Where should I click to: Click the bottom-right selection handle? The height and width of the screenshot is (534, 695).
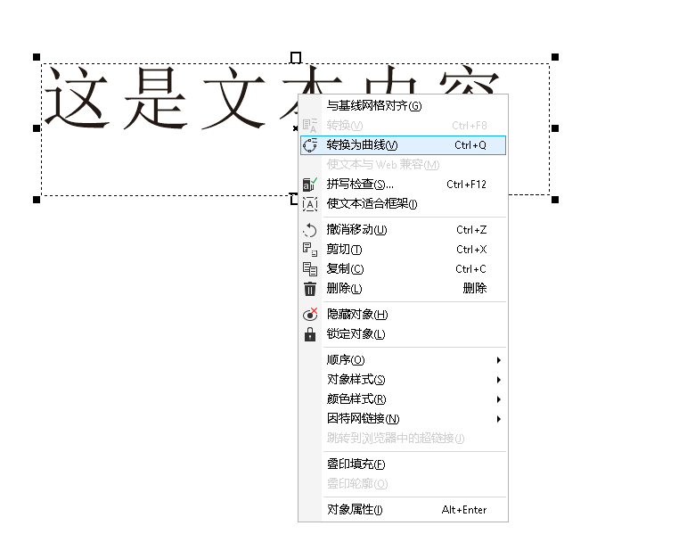[555, 200]
